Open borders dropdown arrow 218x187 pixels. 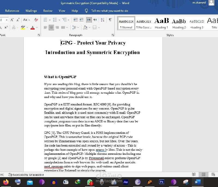[99, 28]
